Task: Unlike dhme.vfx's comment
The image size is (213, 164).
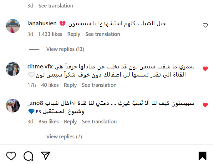Action: [x=205, y=69]
